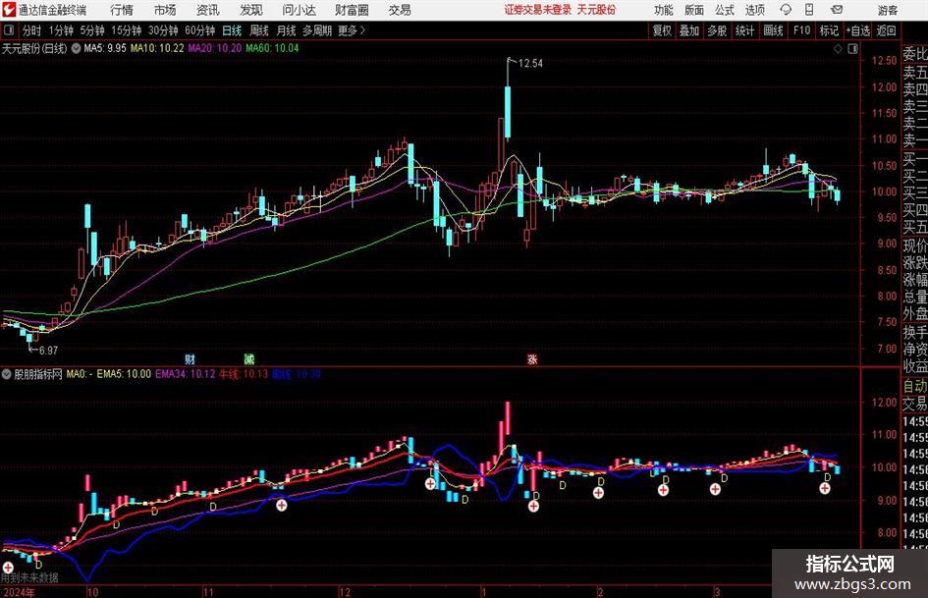Image resolution: width=928 pixels, height=598 pixels.
Task: Switch to the 60分钟 period tab
Action: click(x=200, y=30)
